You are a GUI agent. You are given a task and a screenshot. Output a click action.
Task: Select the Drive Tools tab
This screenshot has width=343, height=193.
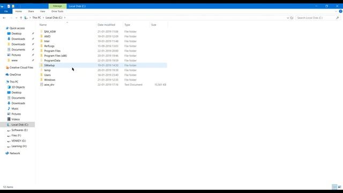click(x=57, y=11)
